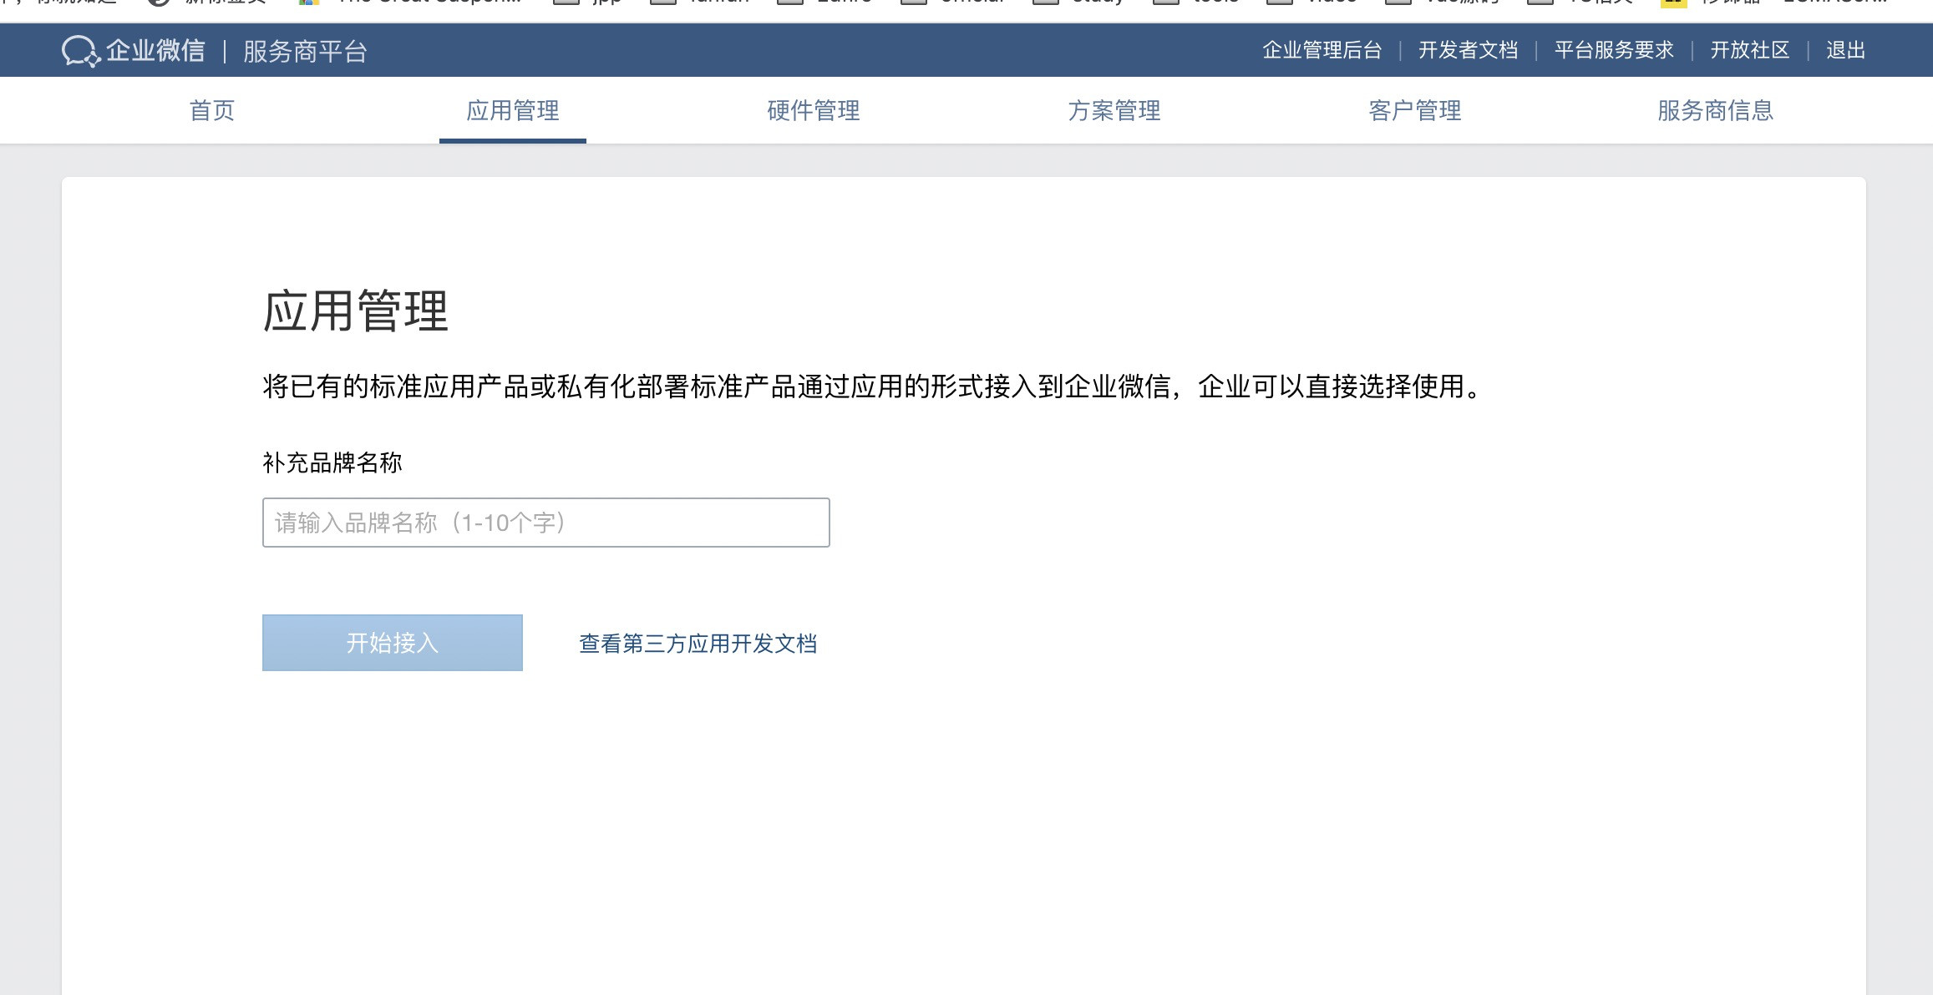Screen dimensions: 1933x995
Task: Click the large 应用管理 page heading
Action: [356, 311]
